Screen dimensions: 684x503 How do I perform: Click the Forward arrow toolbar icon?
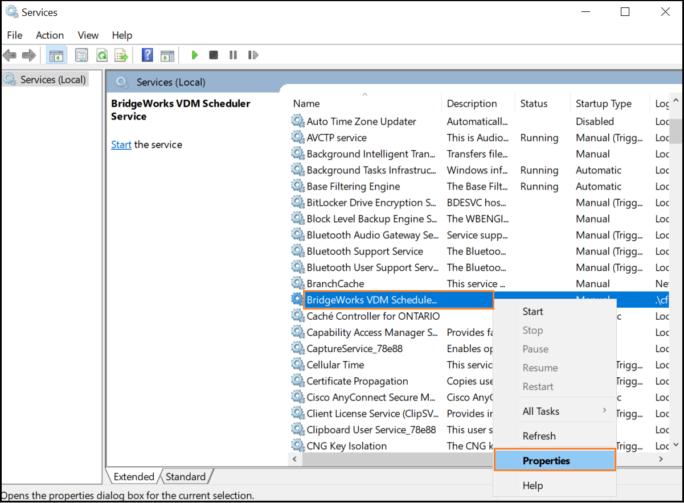(x=29, y=55)
